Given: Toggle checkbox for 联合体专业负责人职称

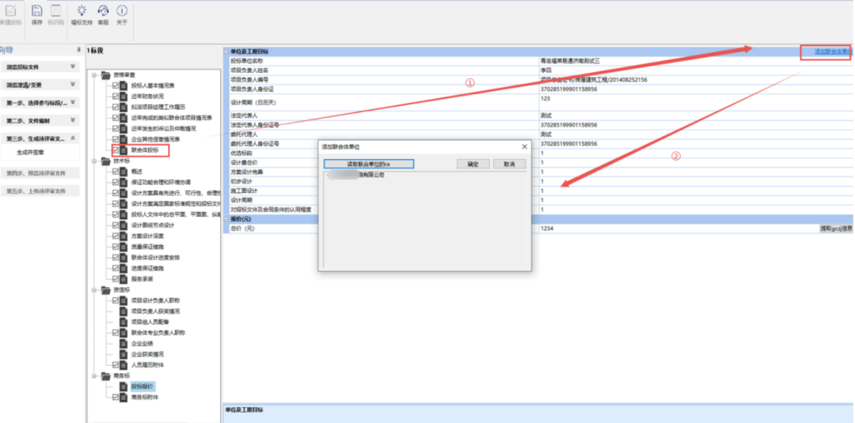Looking at the screenshot, I should point(115,333).
